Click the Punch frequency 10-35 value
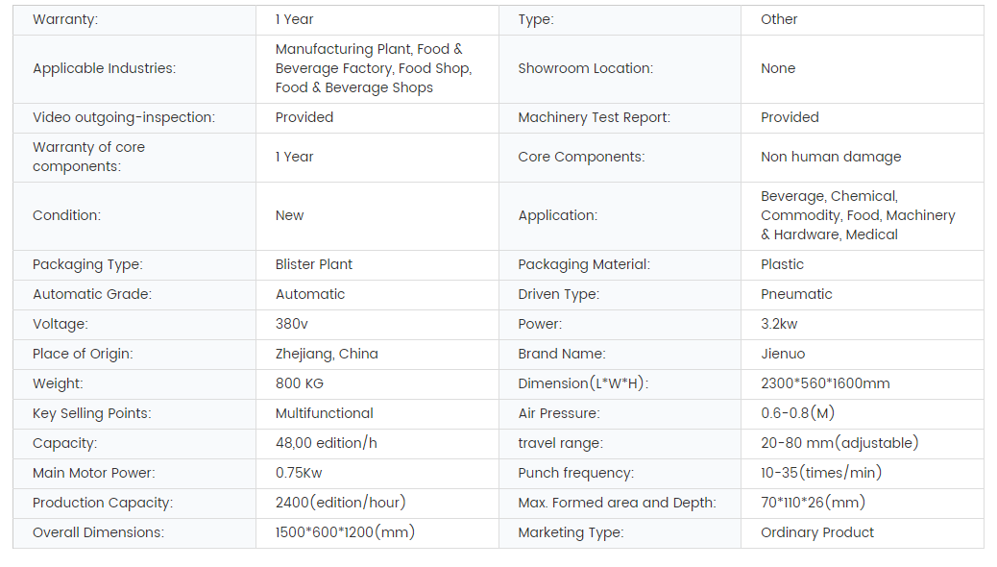The width and height of the screenshot is (997, 567). point(821,473)
